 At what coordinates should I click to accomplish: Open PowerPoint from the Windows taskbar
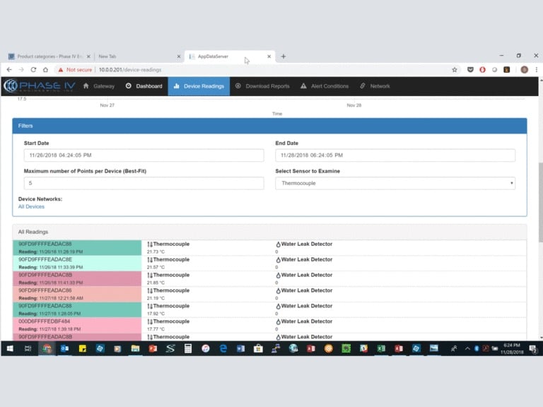click(x=153, y=348)
